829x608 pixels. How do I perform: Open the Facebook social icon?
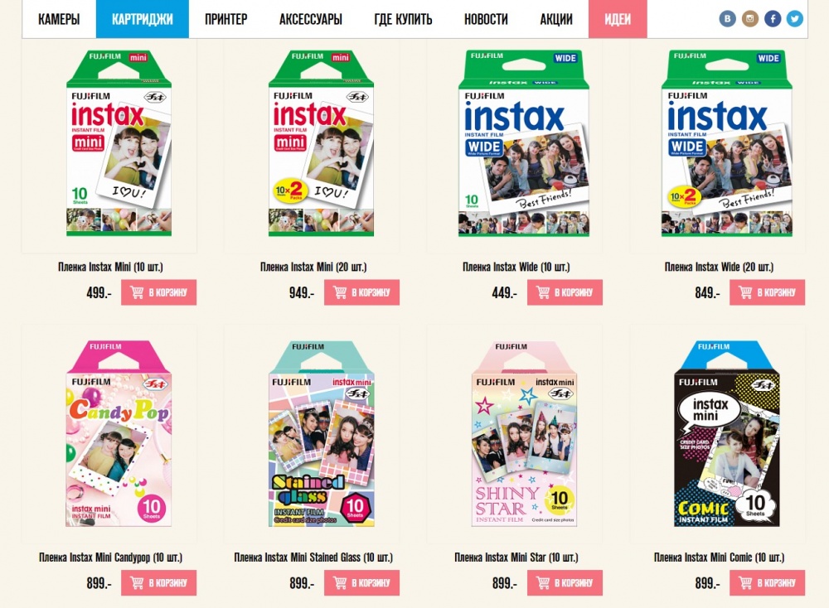773,19
